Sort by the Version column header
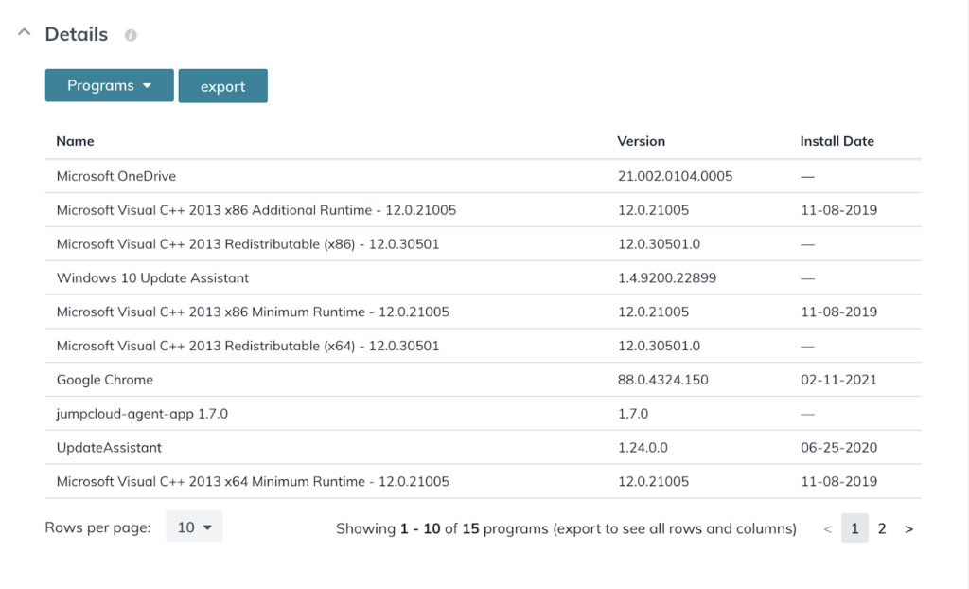 pyautogui.click(x=641, y=141)
